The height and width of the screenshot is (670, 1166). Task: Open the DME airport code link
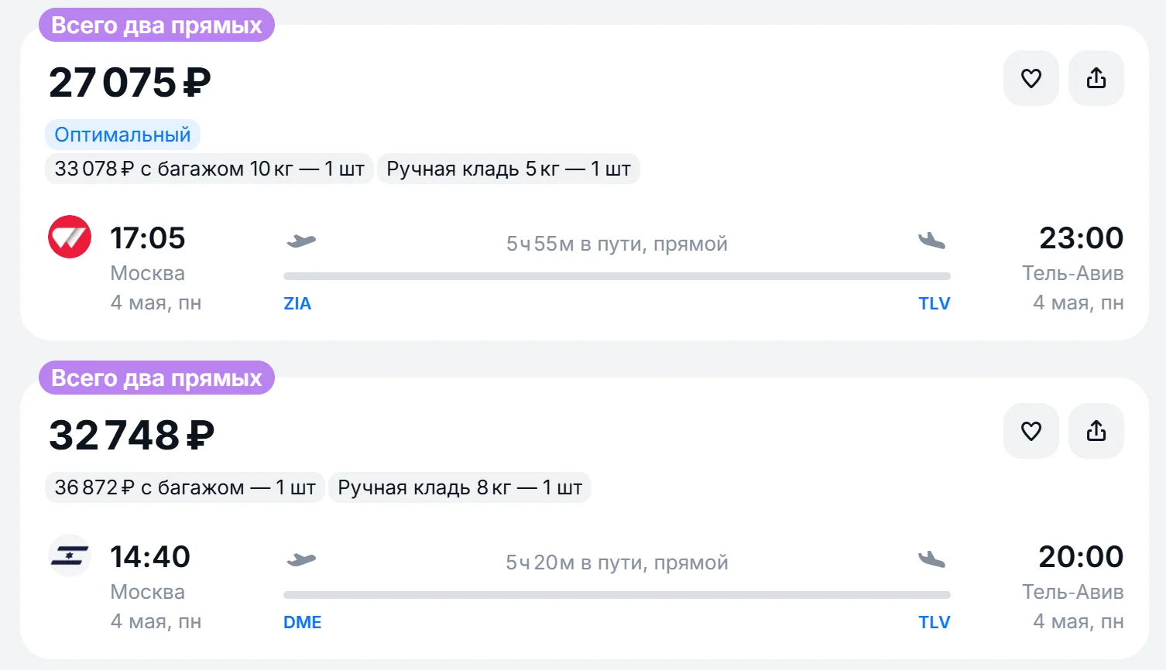click(x=303, y=622)
